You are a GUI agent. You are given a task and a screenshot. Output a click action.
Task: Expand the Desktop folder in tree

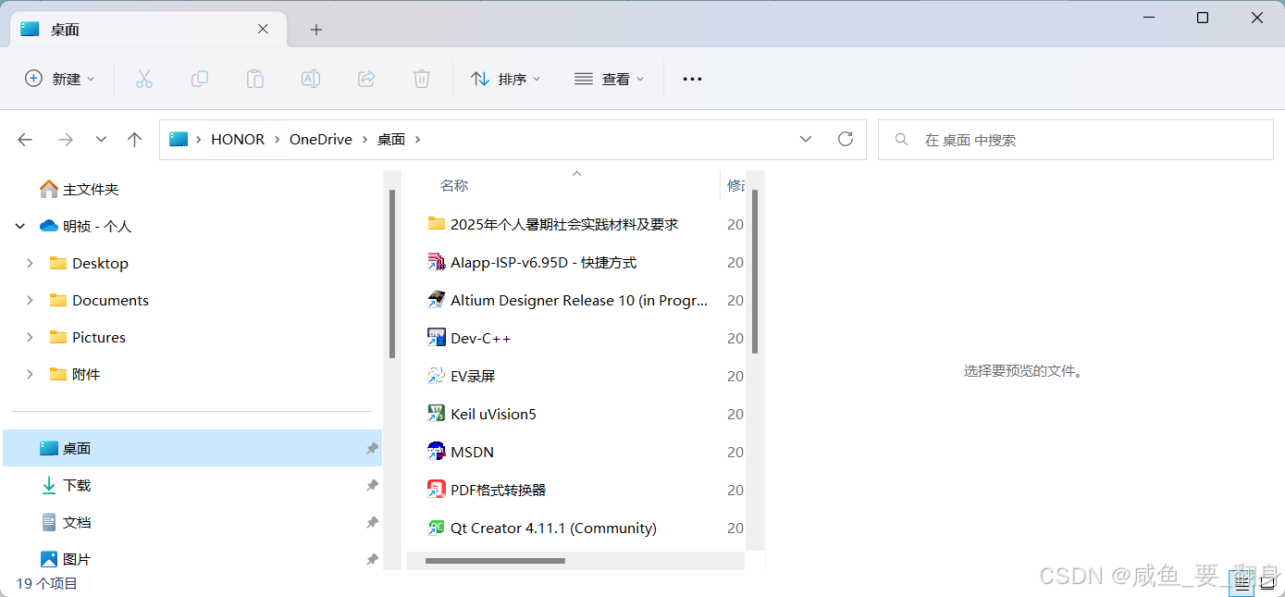[x=30, y=263]
